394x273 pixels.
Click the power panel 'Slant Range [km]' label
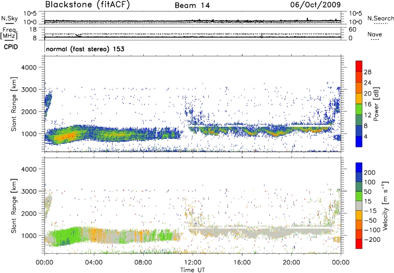click(14, 104)
